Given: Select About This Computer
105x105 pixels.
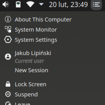Looking at the screenshot, I should pyautogui.click(x=43, y=19).
